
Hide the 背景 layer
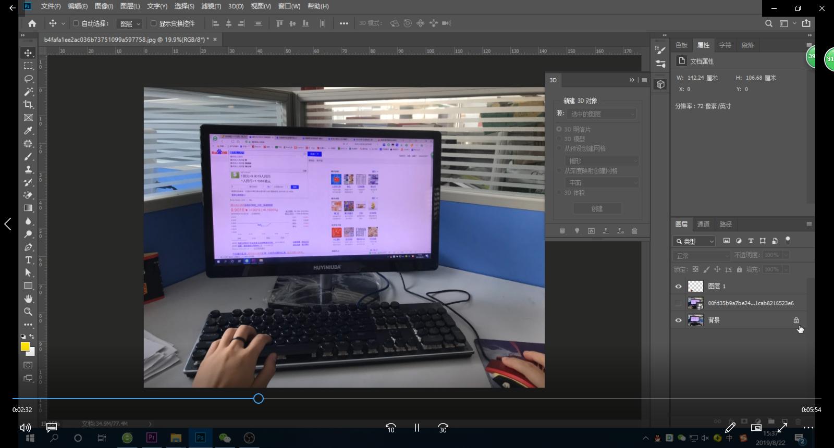(678, 320)
